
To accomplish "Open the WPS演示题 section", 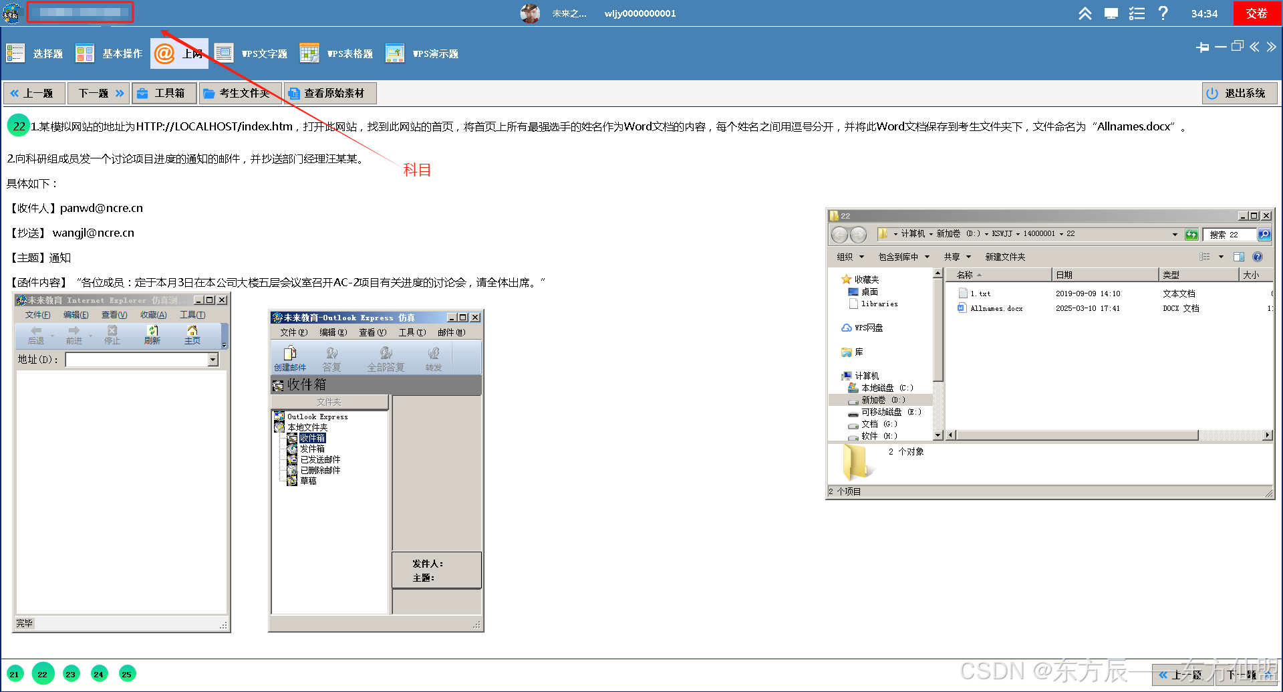I will (422, 53).
